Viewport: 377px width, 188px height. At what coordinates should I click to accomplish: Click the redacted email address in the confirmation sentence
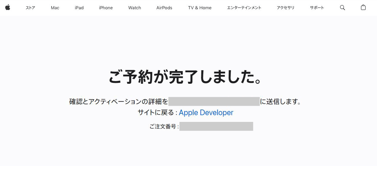click(x=214, y=101)
